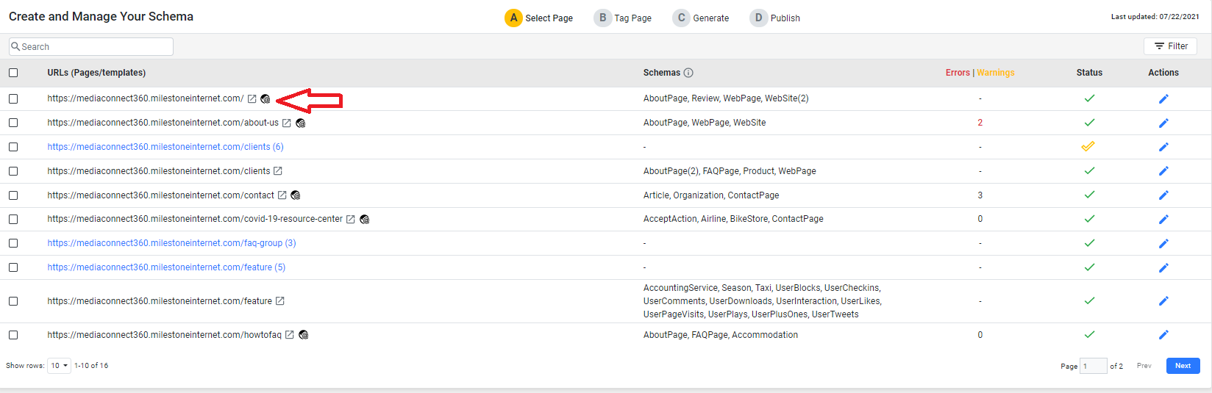Click green check status for homepage row
Viewport: 1212px width, 393px height.
(1090, 98)
